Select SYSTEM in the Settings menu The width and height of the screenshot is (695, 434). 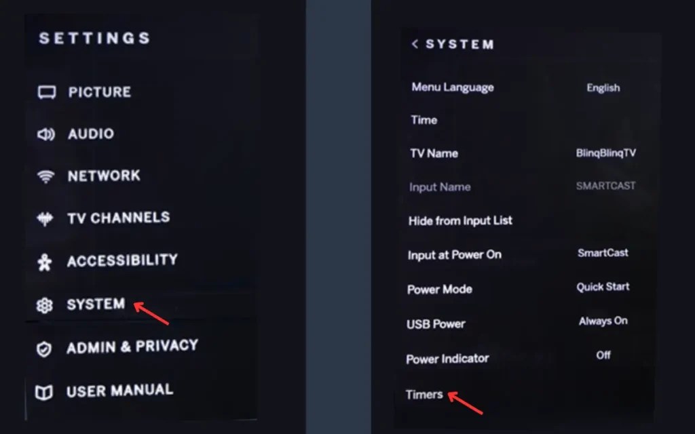96,304
